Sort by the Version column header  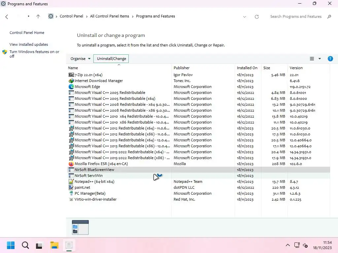point(309,68)
